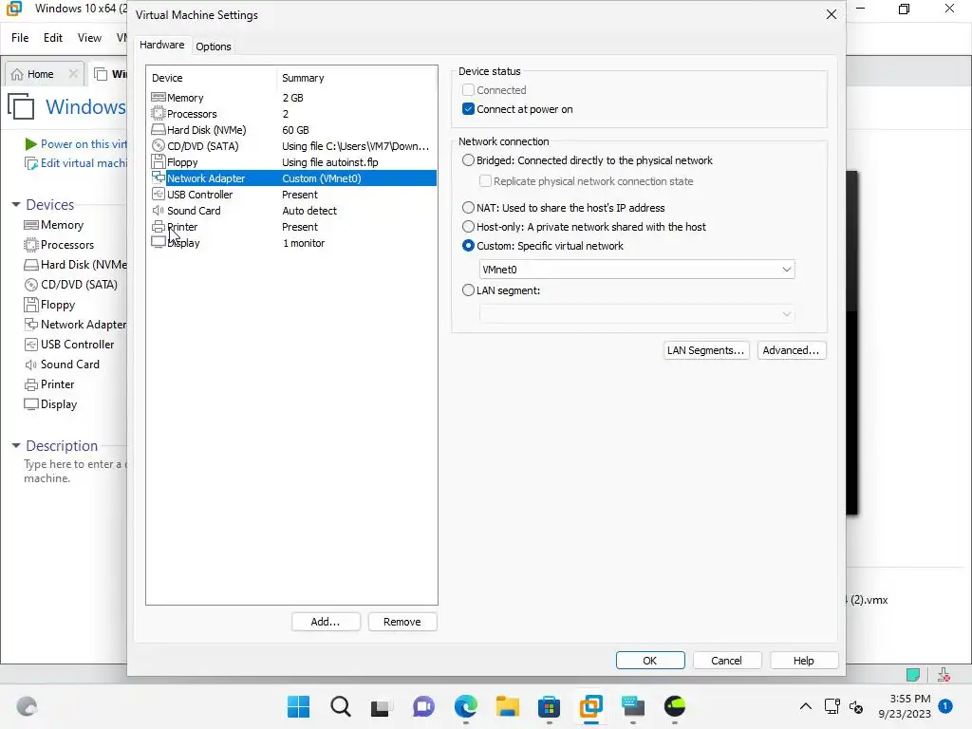Click the Floppy icon in main window Devices panel

(31, 305)
